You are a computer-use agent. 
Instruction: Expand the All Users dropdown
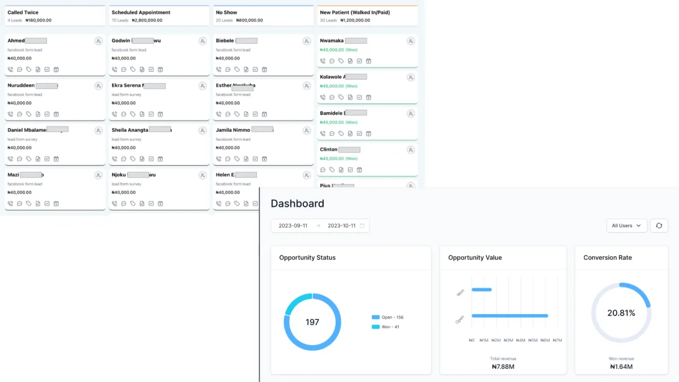click(626, 226)
